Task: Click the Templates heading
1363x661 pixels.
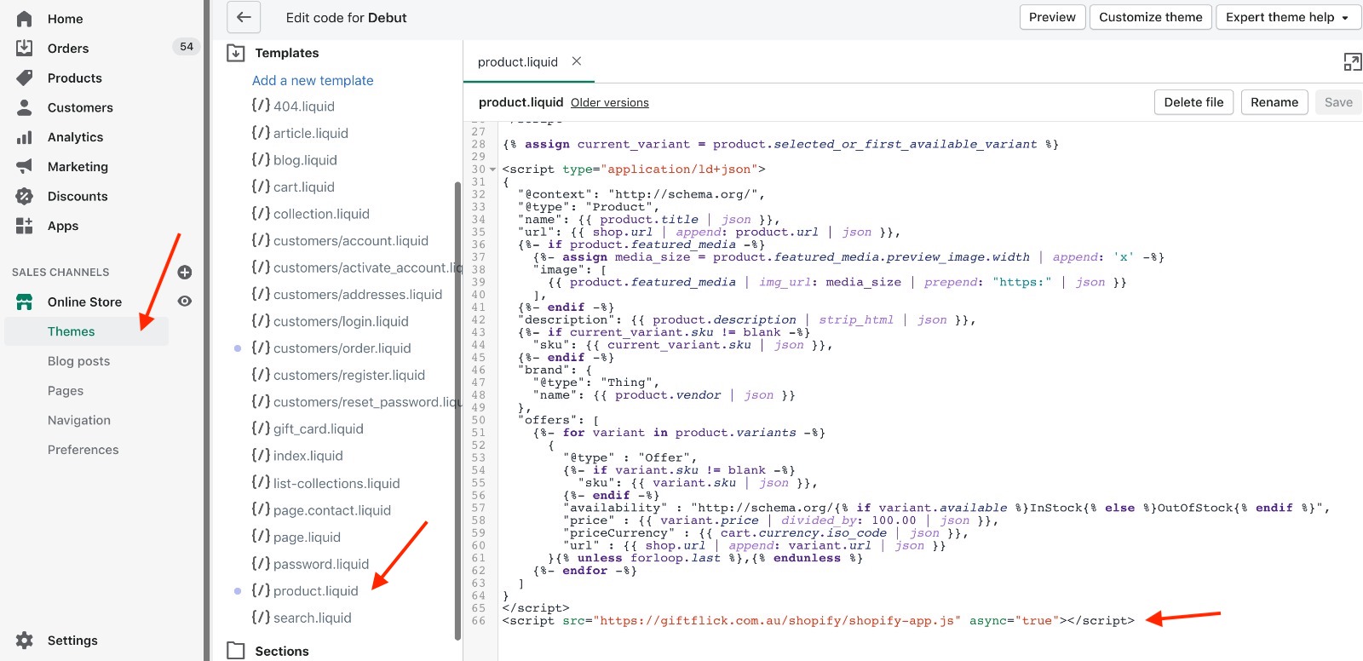Action: point(287,53)
